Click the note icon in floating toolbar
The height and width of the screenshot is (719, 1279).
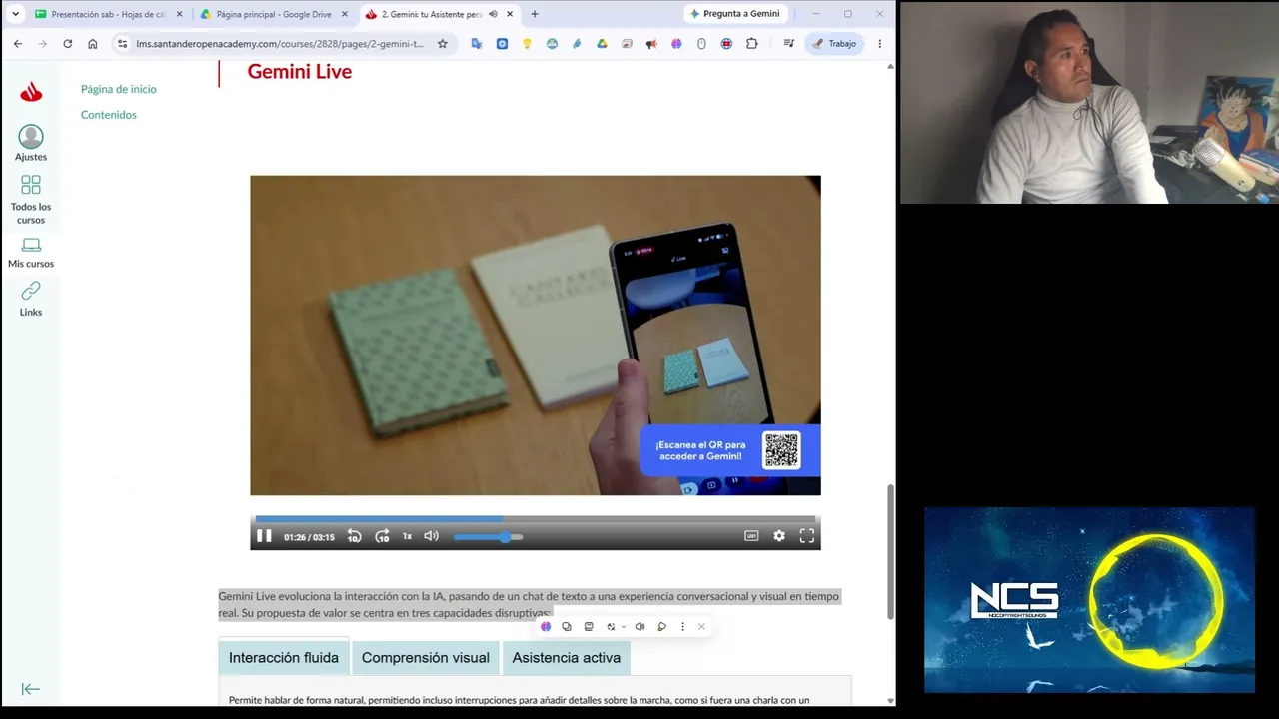(x=589, y=627)
